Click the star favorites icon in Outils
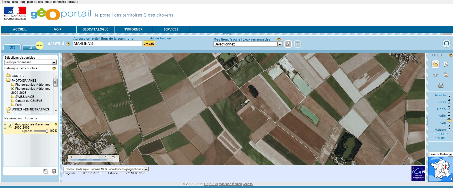Image resolution: width=453 pixels, height=189 pixels. pyautogui.click(x=435, y=75)
